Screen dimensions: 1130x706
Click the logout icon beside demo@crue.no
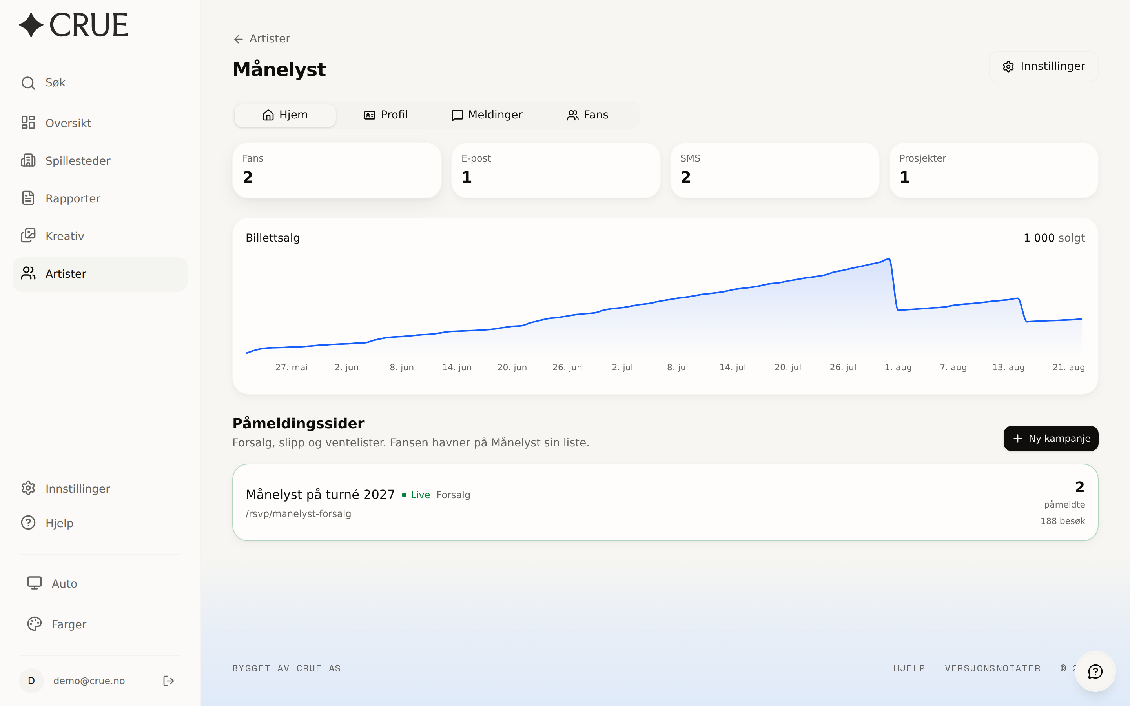coord(169,681)
